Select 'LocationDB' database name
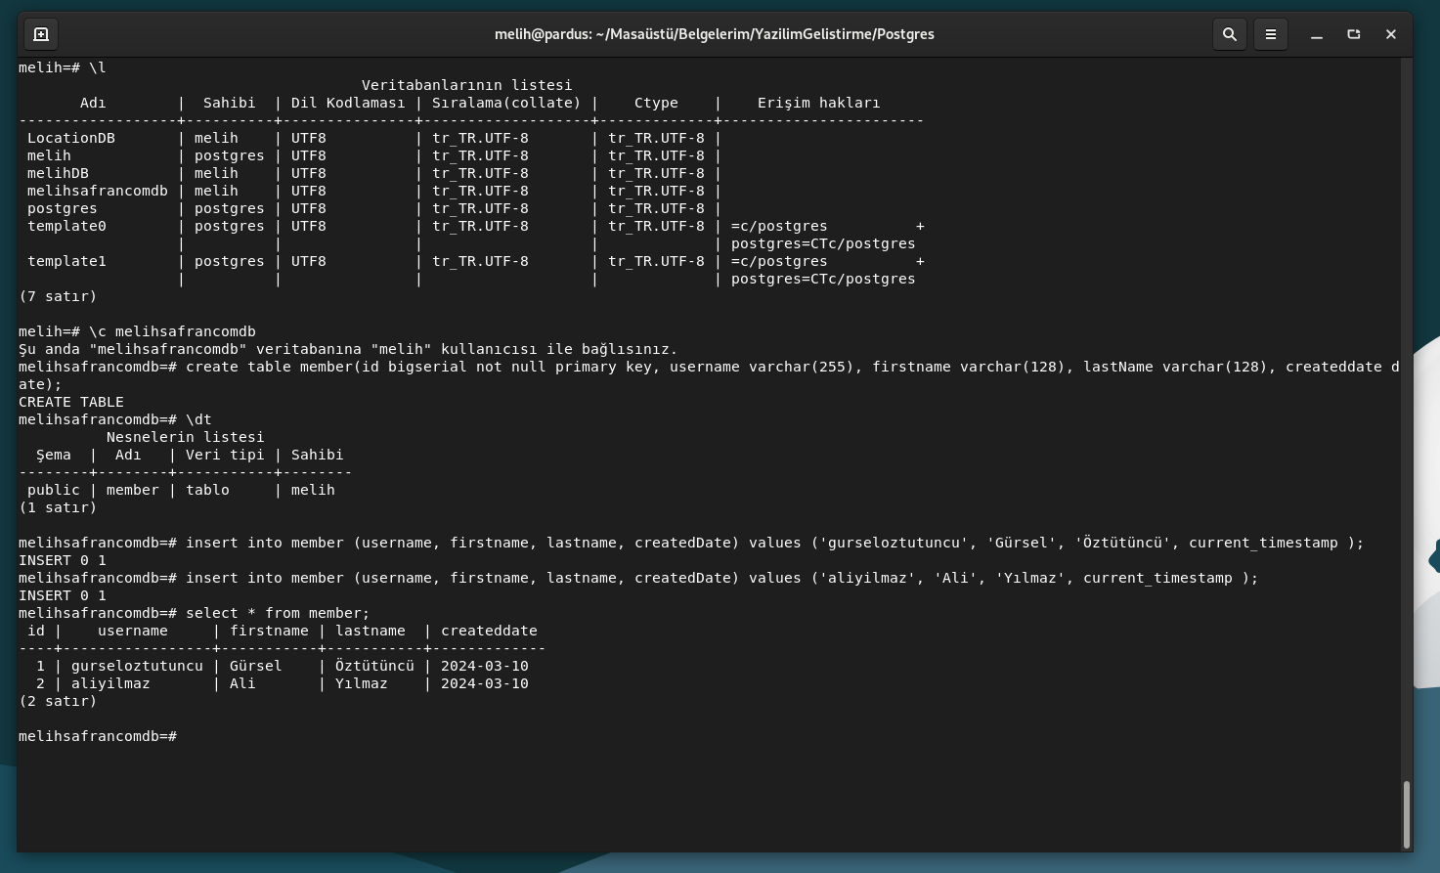 point(71,138)
